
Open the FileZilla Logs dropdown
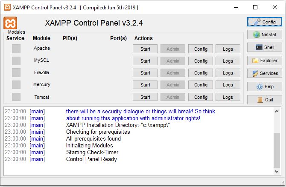click(228, 73)
